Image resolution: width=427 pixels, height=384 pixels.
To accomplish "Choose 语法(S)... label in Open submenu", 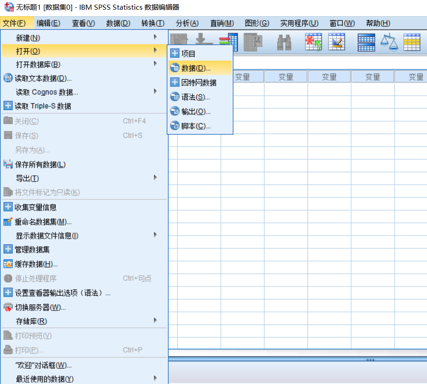I will click(x=195, y=97).
